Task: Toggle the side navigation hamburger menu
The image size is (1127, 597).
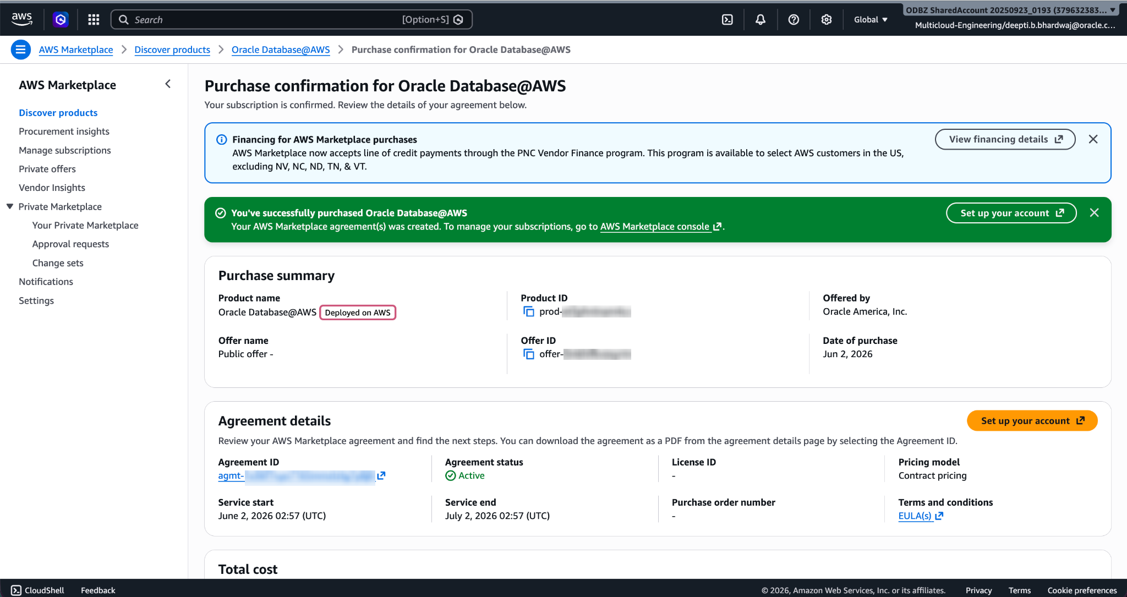Action: tap(20, 50)
